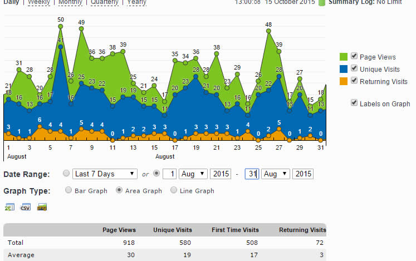Click the Average row label

point(21,255)
